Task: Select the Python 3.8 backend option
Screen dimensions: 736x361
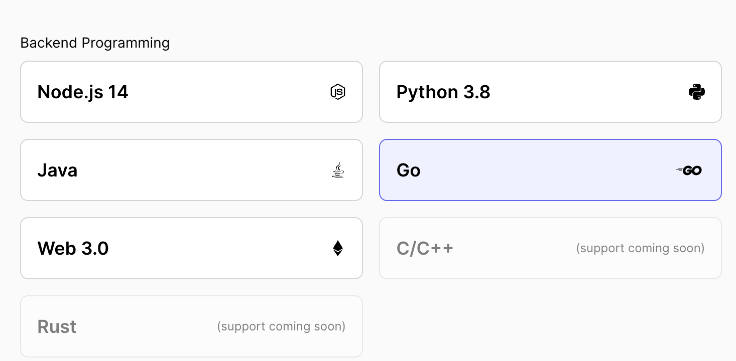Action: click(550, 92)
